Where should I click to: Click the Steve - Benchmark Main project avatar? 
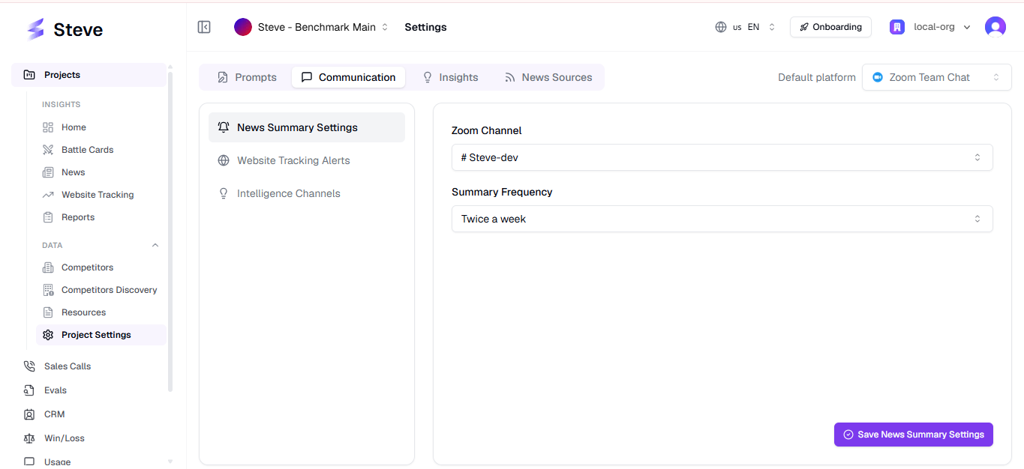(x=243, y=27)
